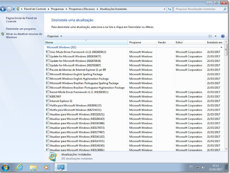Screen dimensions: 230x173
Task: Sort by Programa column header
Action: (x=142, y=42)
